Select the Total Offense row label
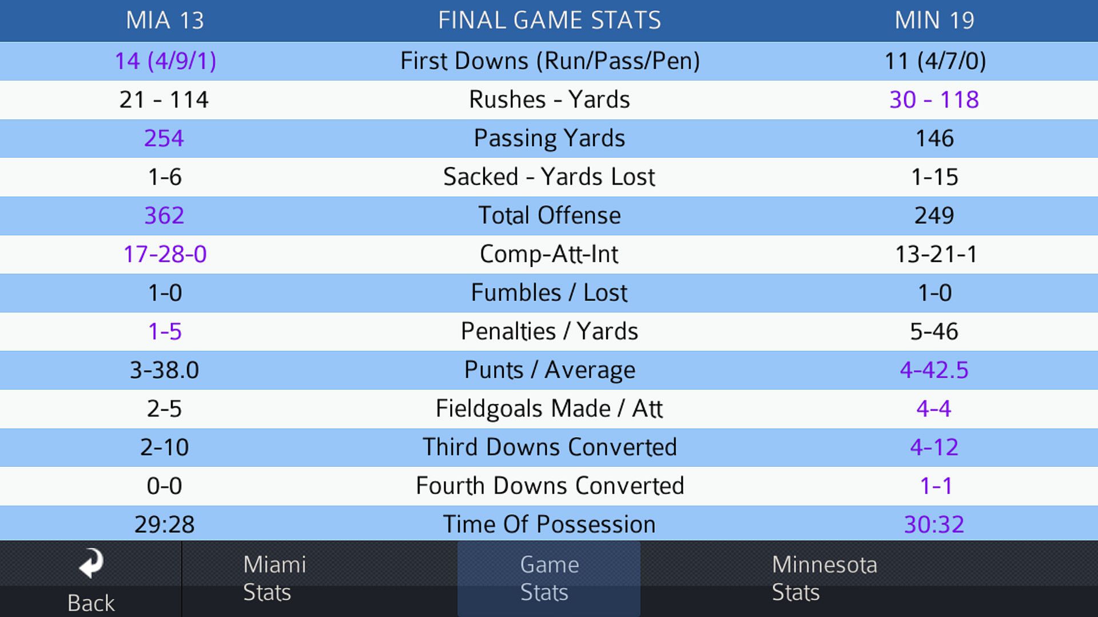The height and width of the screenshot is (617, 1098). 549,216
